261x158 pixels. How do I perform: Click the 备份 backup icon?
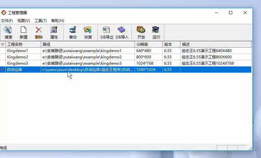(73, 32)
